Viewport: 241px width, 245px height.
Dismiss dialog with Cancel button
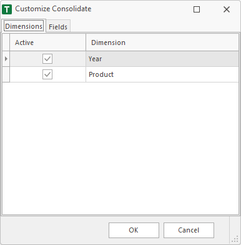pos(189,230)
